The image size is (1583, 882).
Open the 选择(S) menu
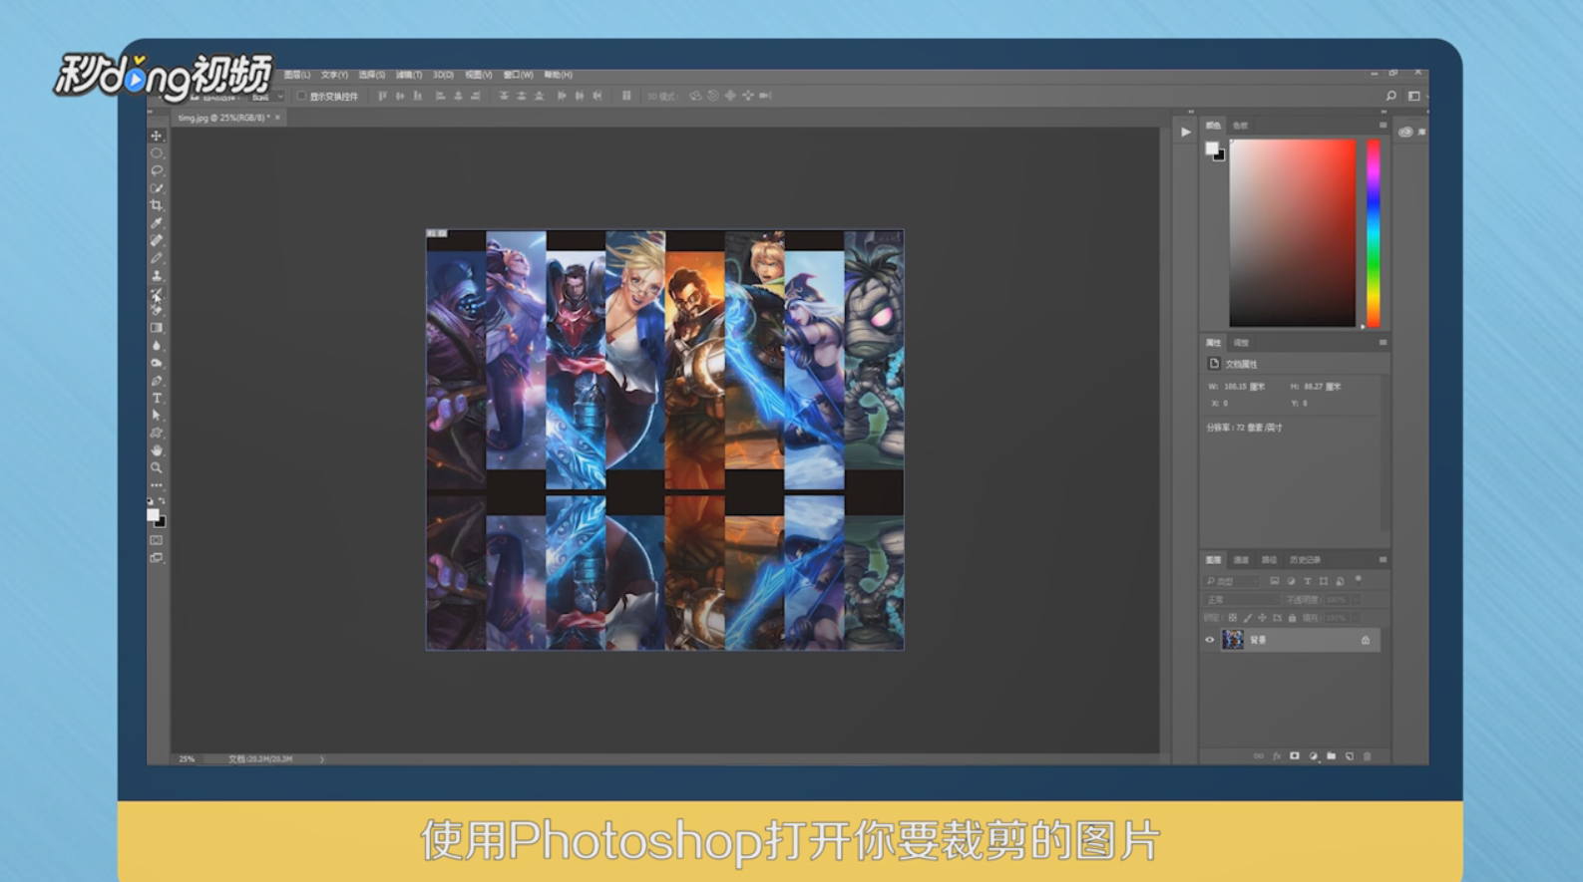pyautogui.click(x=371, y=75)
